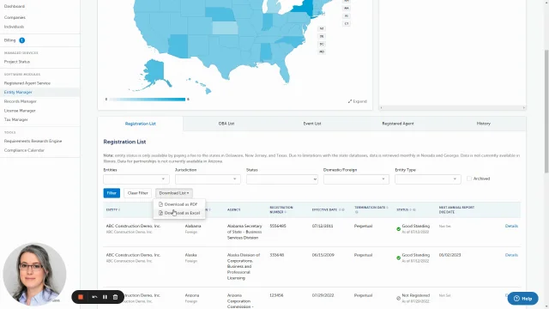This screenshot has height=309, width=549.
Task: Choose Download as PDF file icon
Action: coord(160,204)
